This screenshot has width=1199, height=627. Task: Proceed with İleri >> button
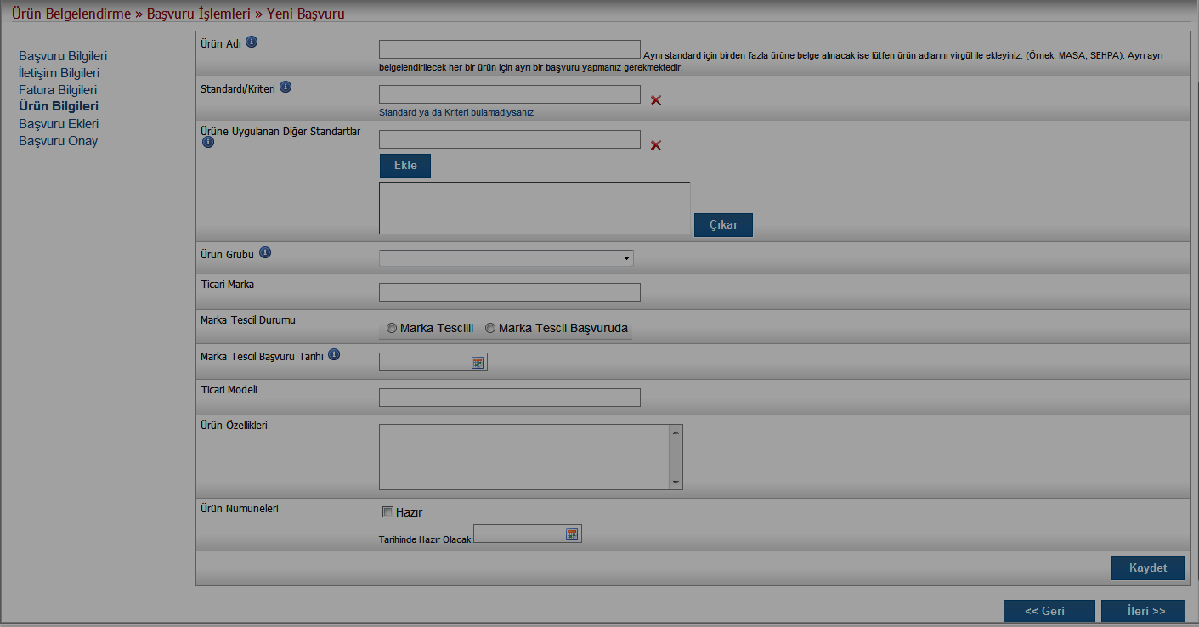tap(1143, 611)
